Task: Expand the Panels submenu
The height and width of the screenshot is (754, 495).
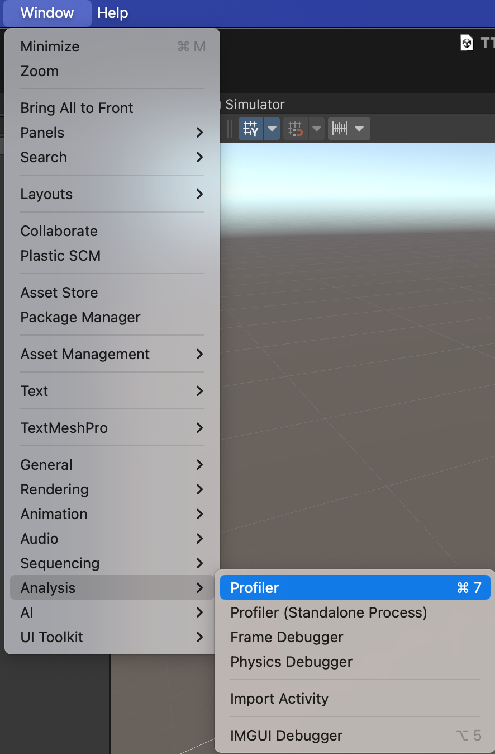Action: pyautogui.click(x=112, y=133)
